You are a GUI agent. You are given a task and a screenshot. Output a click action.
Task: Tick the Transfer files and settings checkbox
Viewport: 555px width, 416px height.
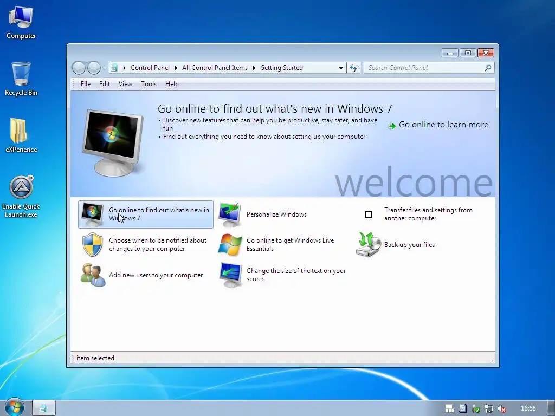point(369,214)
